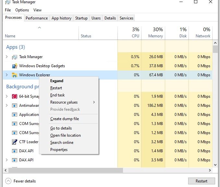Expand the Windows Explorer process group
The height and width of the screenshot is (187, 220).
coord(6,75)
